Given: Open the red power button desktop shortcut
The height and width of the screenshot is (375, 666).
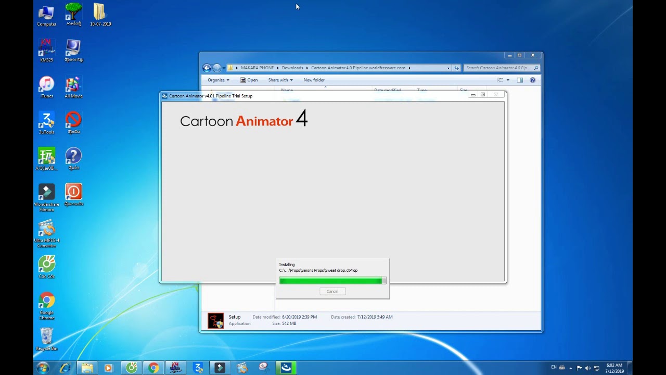Looking at the screenshot, I should pos(73,195).
